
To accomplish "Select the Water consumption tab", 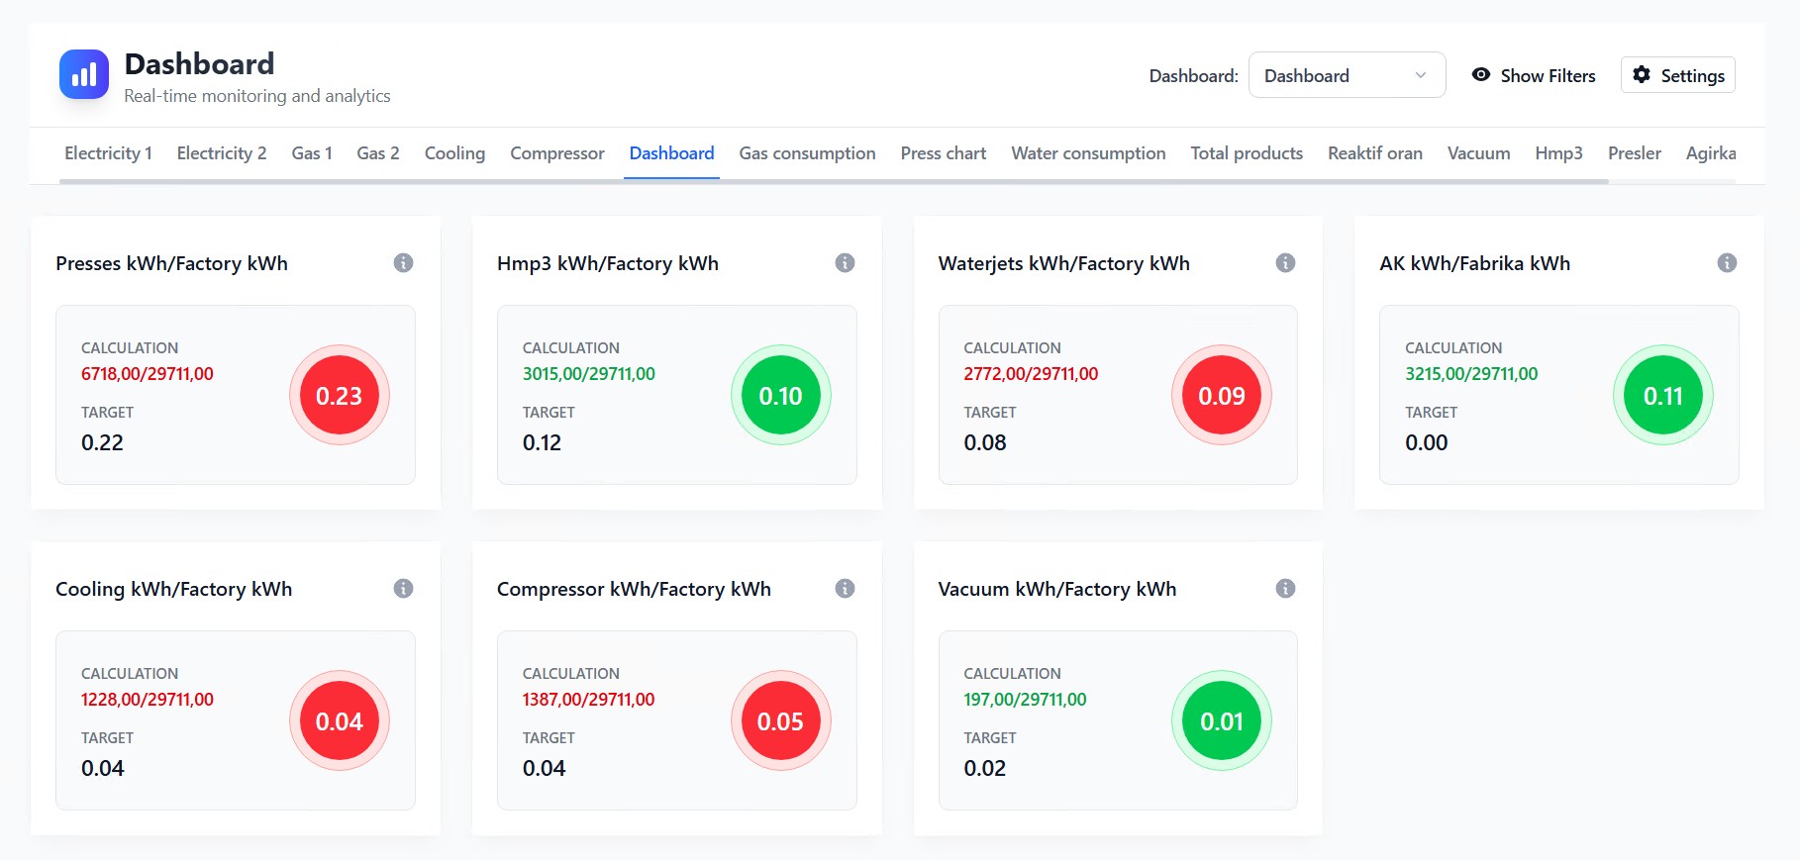I will [1088, 153].
